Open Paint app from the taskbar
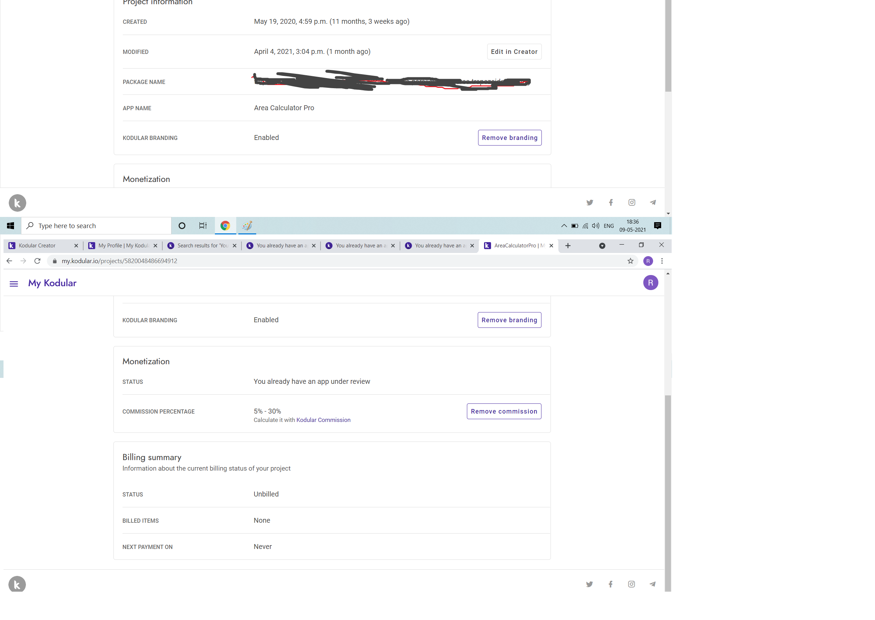This screenshot has height=620, width=875. (x=247, y=226)
